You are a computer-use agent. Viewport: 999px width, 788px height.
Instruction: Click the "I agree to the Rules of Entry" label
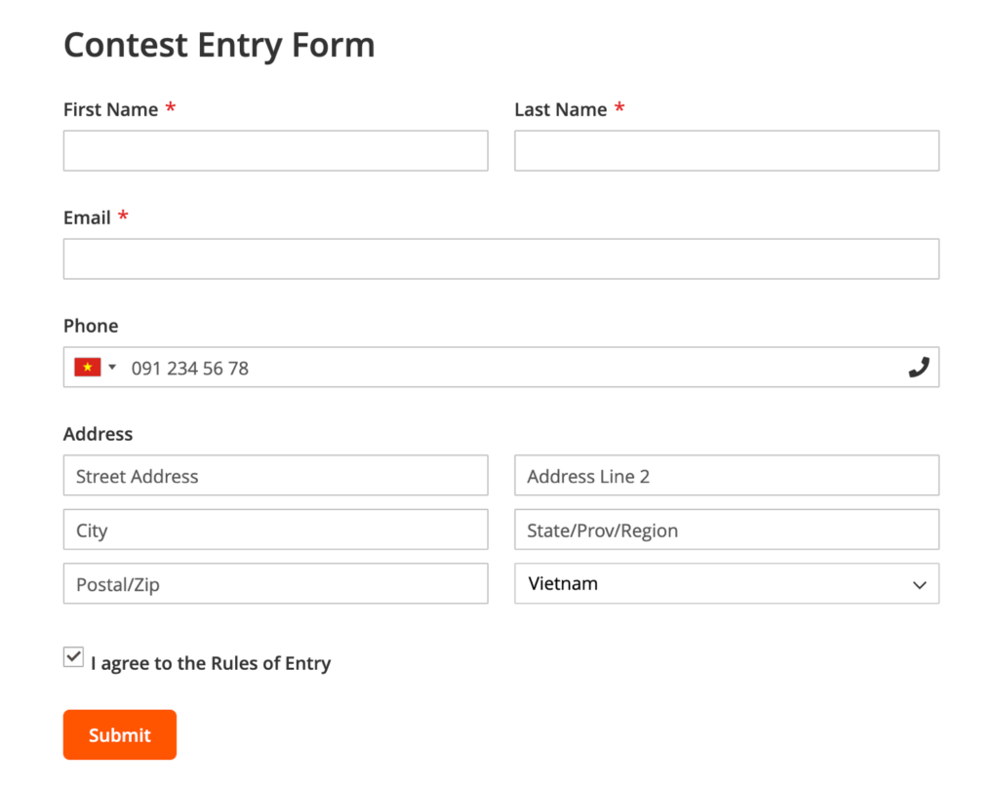pyautogui.click(x=211, y=663)
